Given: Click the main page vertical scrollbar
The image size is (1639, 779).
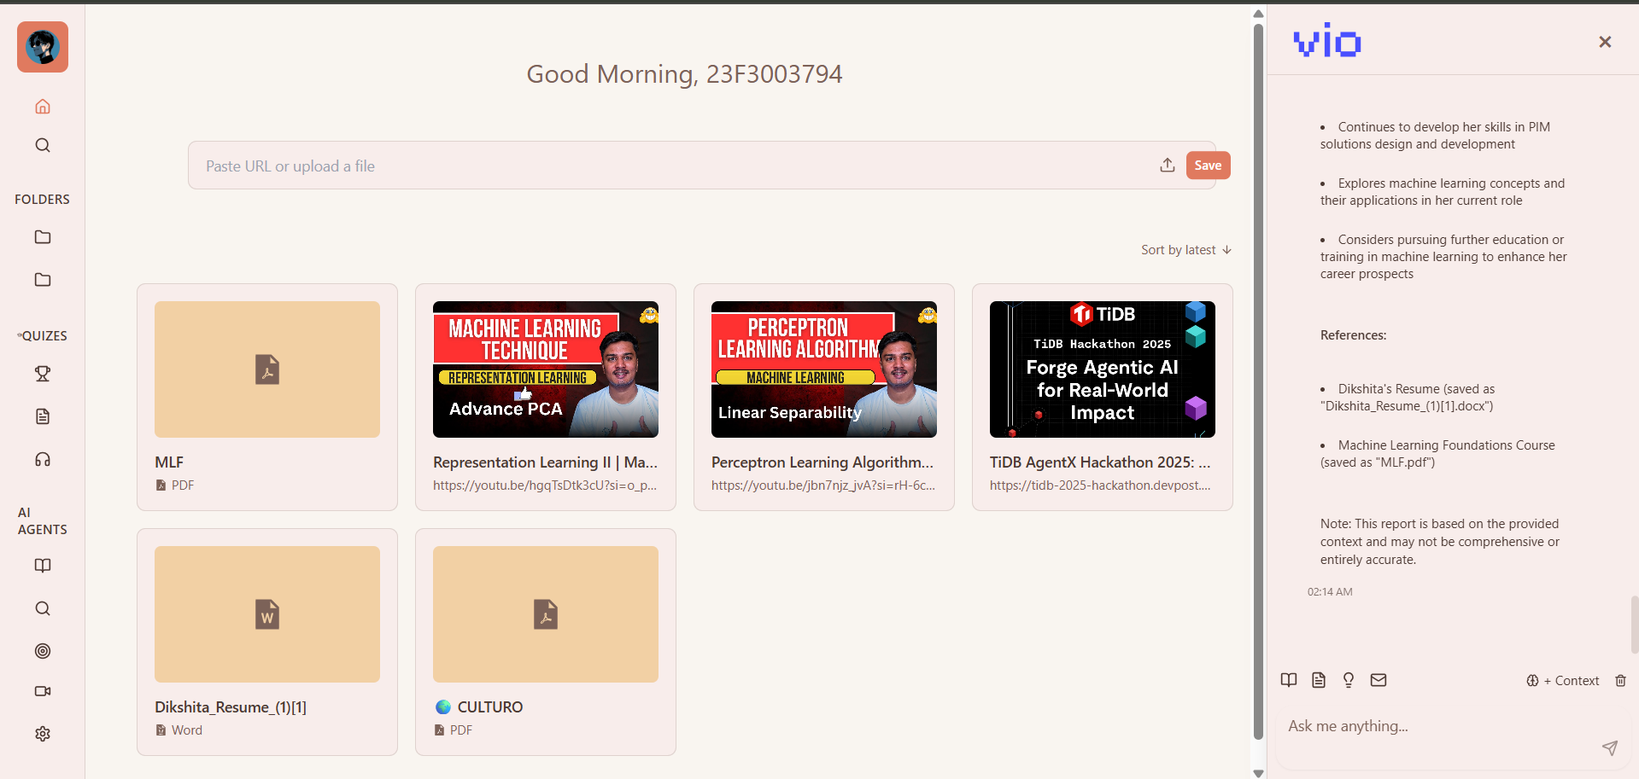Looking at the screenshot, I should click(1258, 381).
